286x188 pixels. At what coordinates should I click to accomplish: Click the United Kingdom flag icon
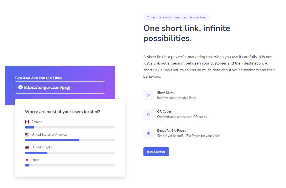[27, 147]
